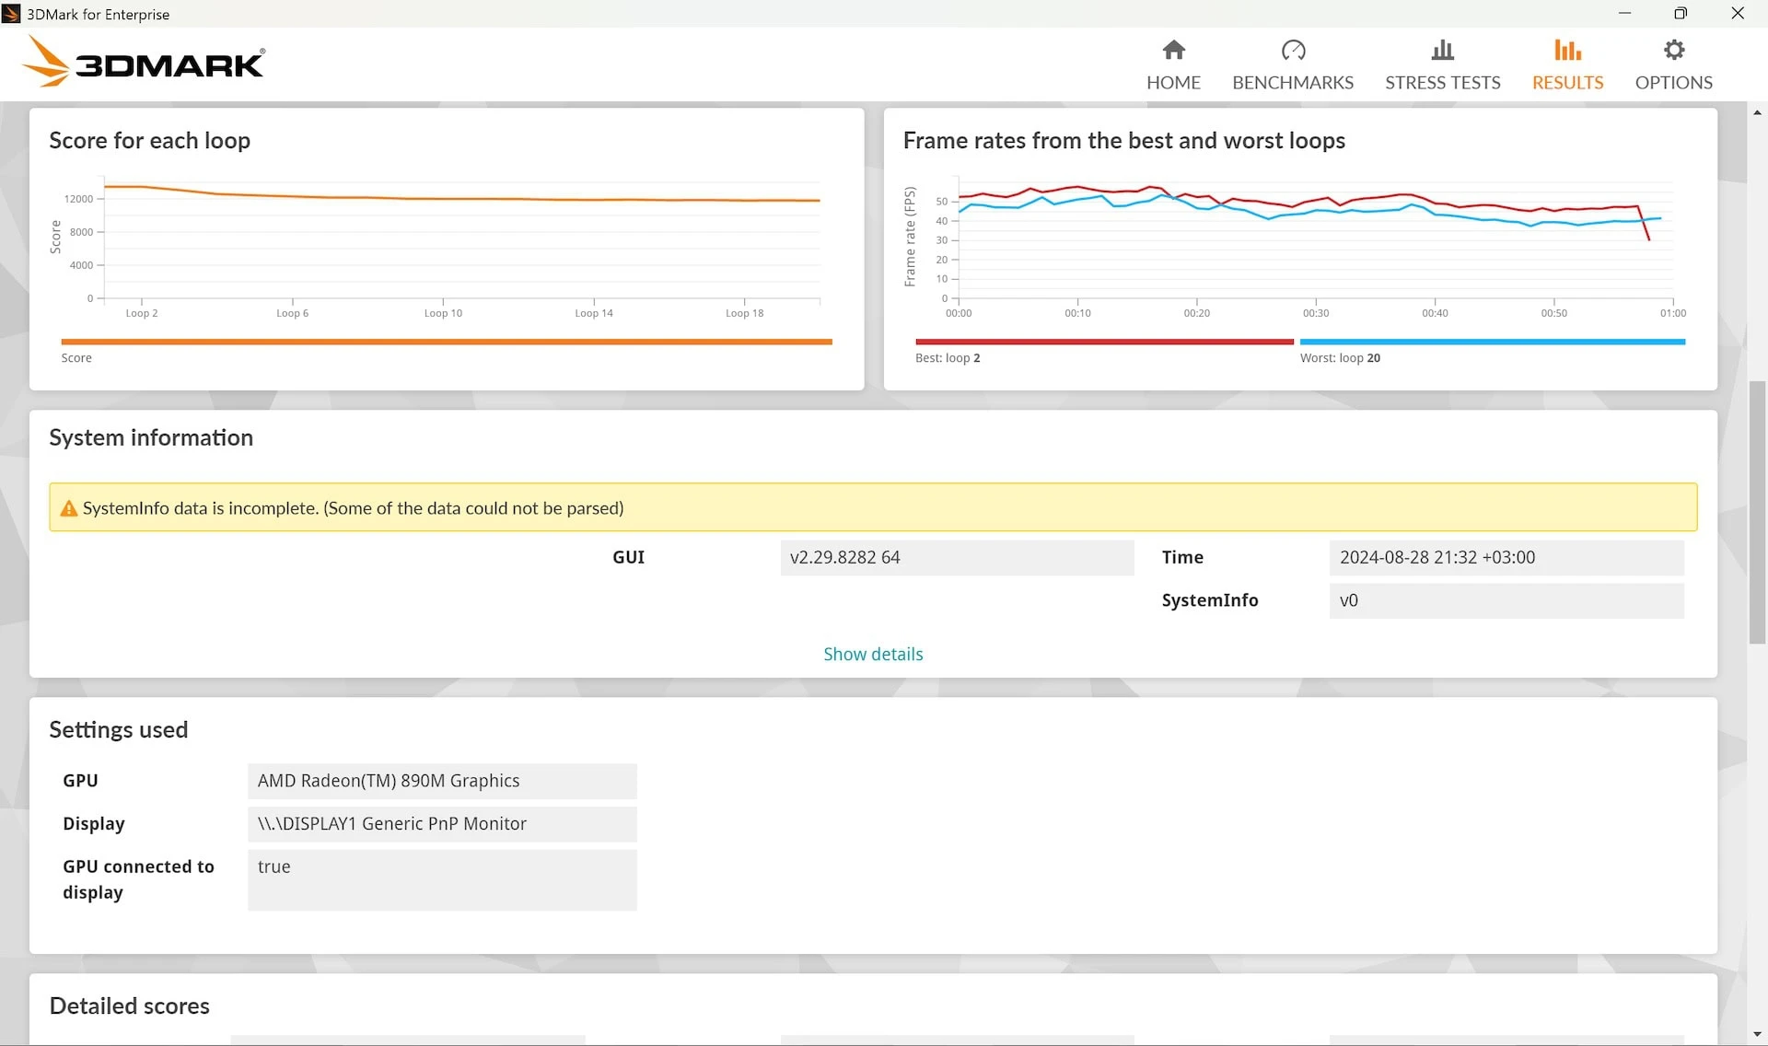Click the Time field 2024-08-28 21:32
This screenshot has width=1768, height=1046.
coord(1506,557)
